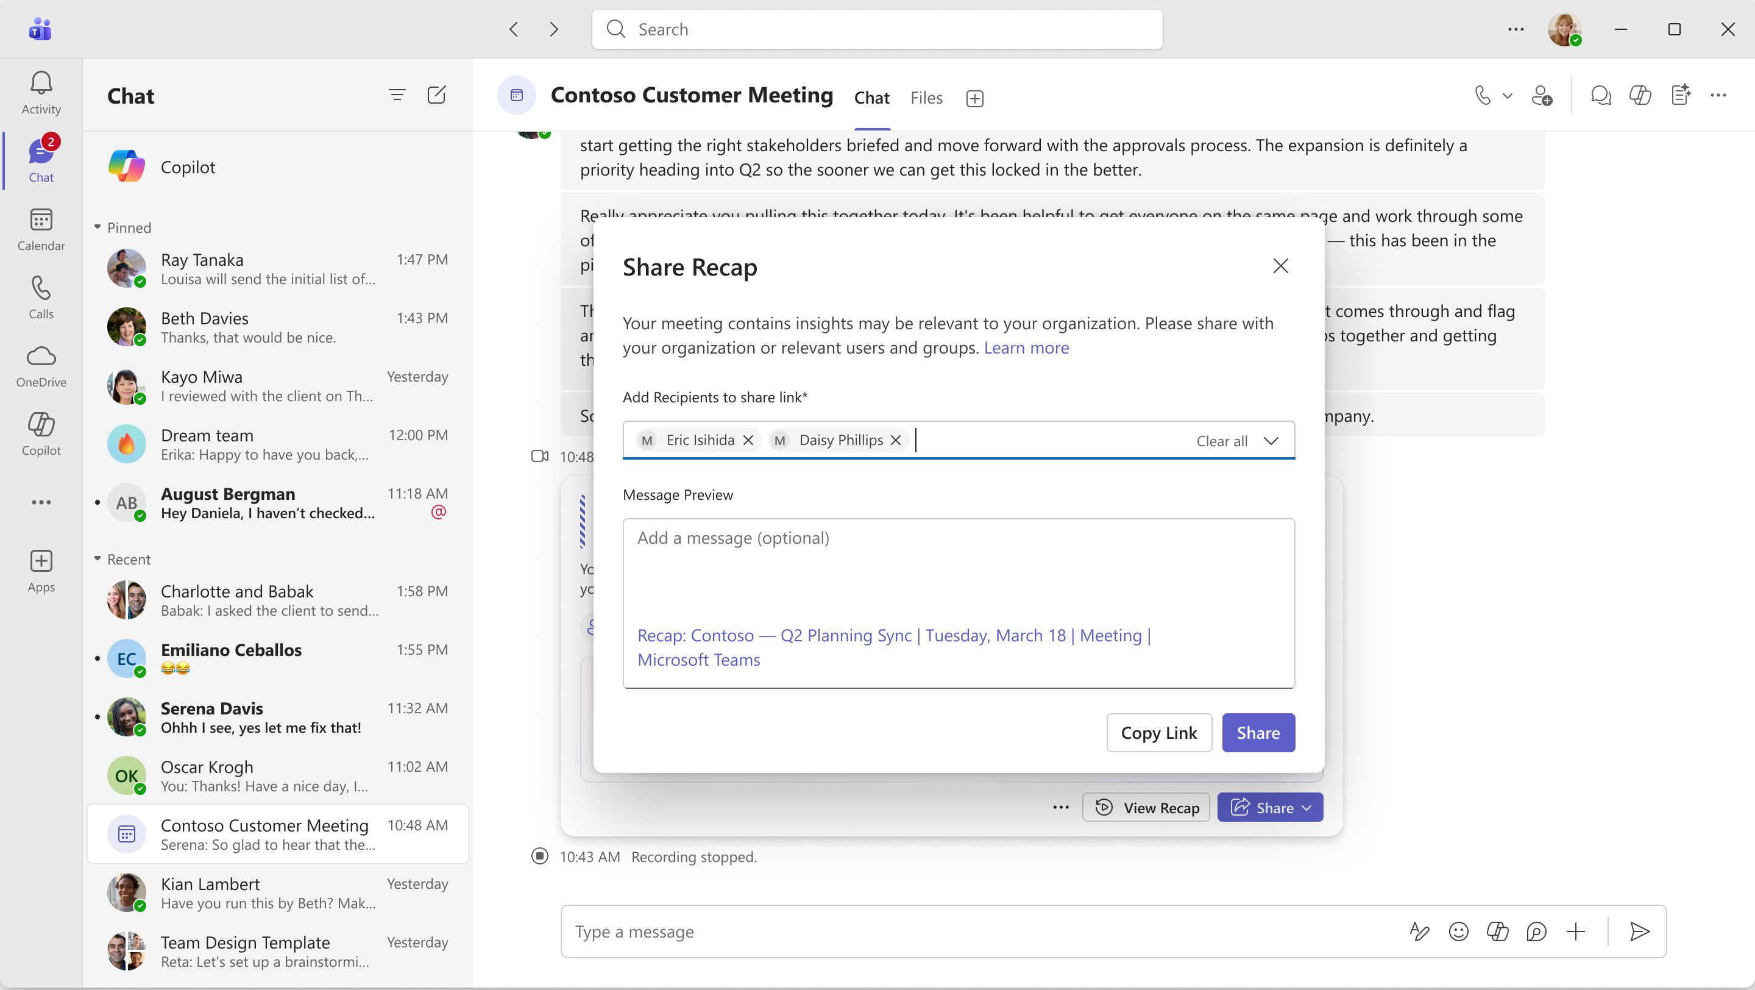This screenshot has width=1755, height=990.
Task: Open the emoji picker in compose box
Action: pos(1459,931)
